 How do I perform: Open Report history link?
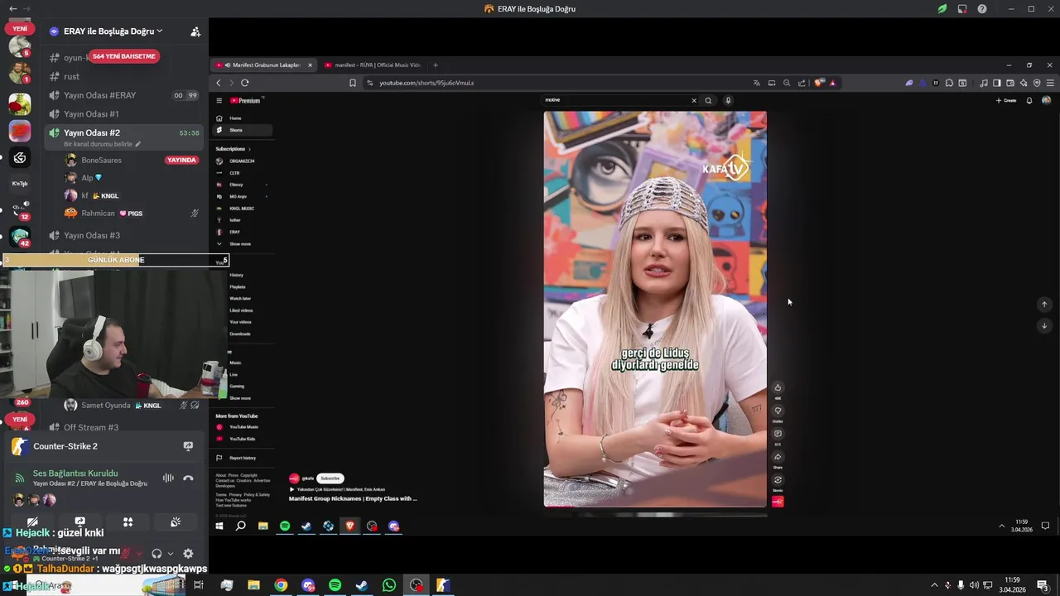click(x=242, y=458)
